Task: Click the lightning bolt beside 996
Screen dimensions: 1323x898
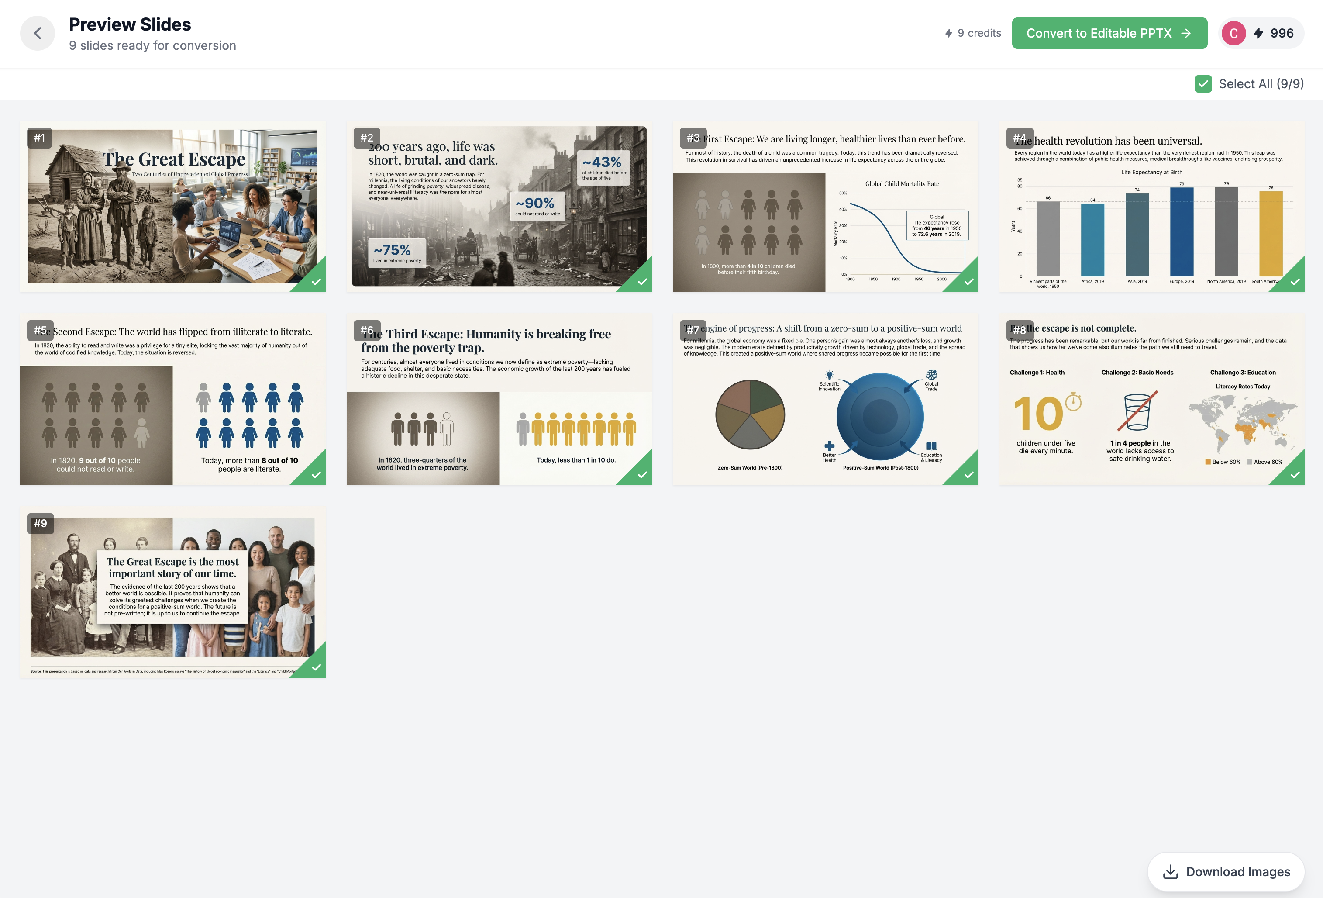Action: (x=1258, y=33)
